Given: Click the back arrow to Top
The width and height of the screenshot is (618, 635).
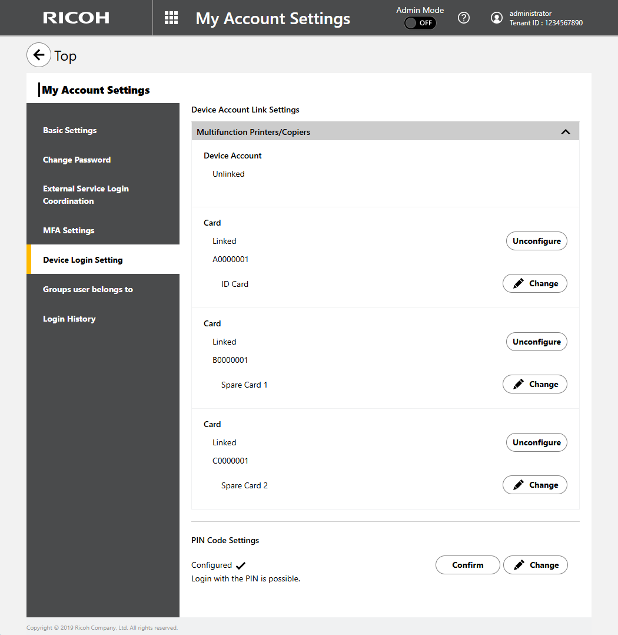Looking at the screenshot, I should coord(39,55).
